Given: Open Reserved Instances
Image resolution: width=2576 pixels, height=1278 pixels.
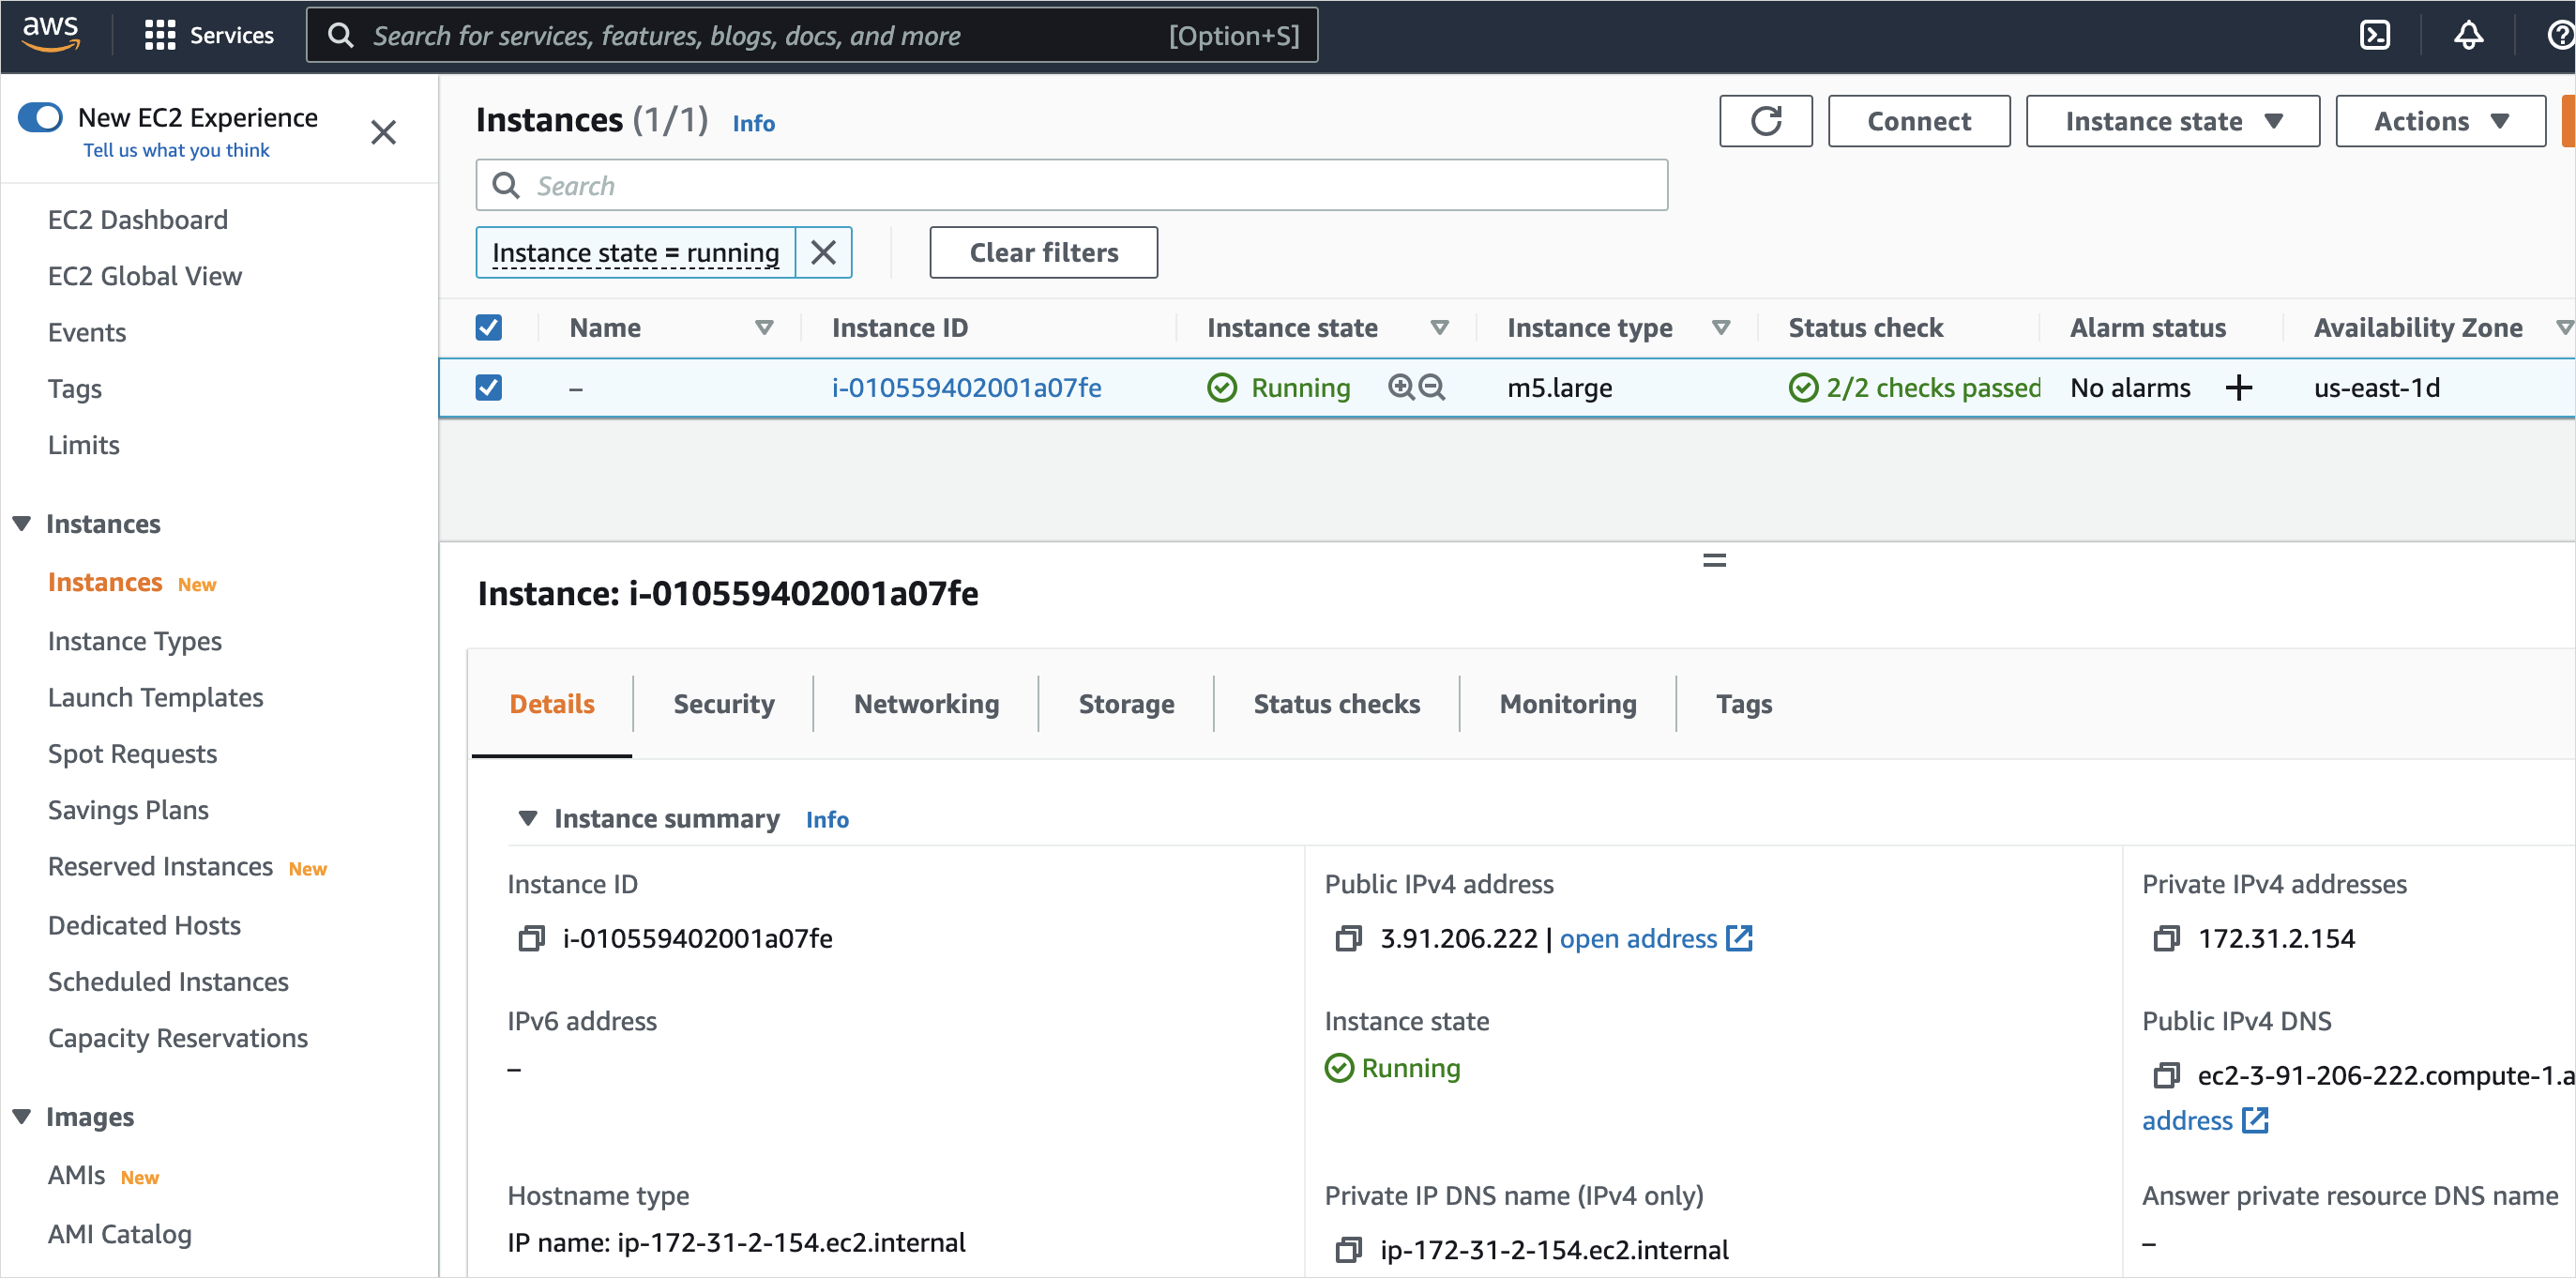Looking at the screenshot, I should (x=160, y=866).
